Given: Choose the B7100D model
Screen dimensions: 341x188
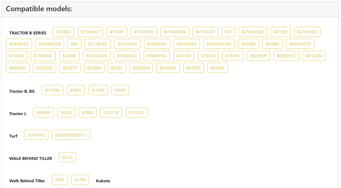Looking at the screenshot, I should click(x=16, y=56).
